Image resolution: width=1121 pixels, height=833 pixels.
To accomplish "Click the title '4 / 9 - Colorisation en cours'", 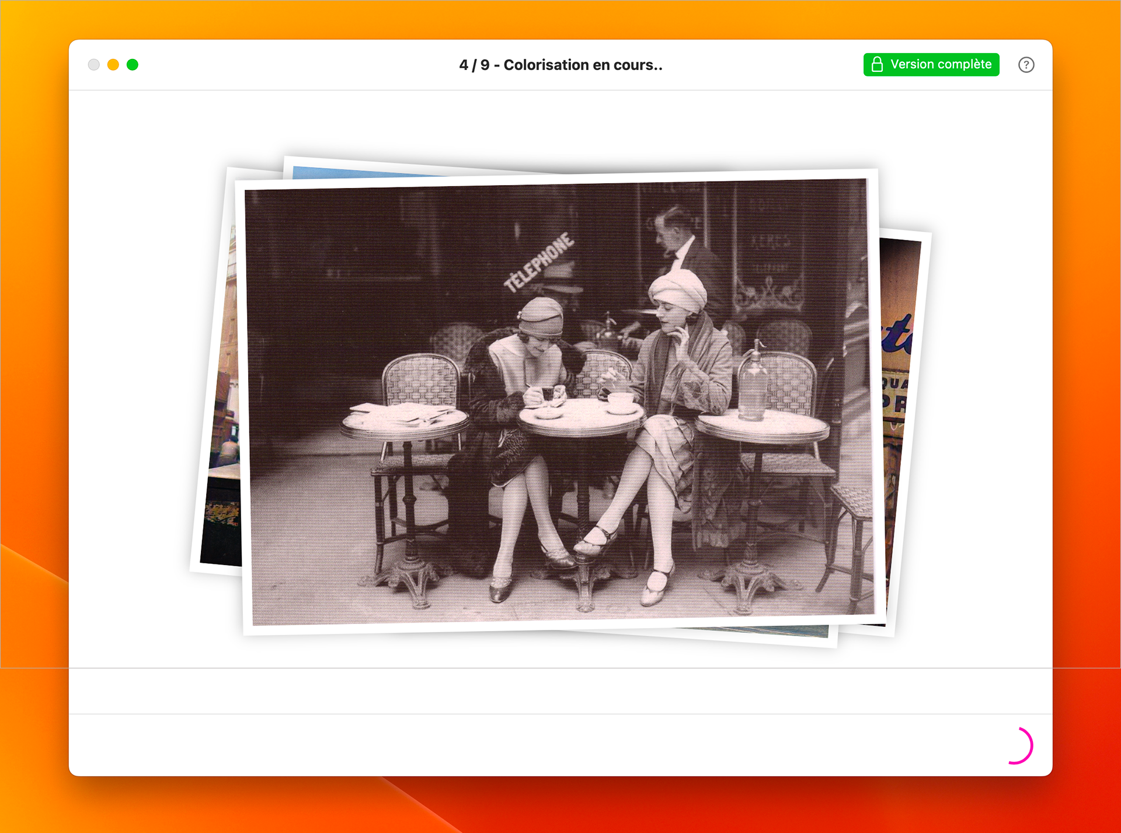I will [560, 65].
